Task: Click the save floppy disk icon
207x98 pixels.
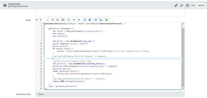Action: click(95, 20)
